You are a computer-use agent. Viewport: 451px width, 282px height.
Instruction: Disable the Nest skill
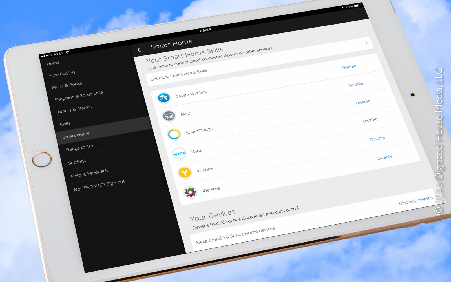point(356,84)
